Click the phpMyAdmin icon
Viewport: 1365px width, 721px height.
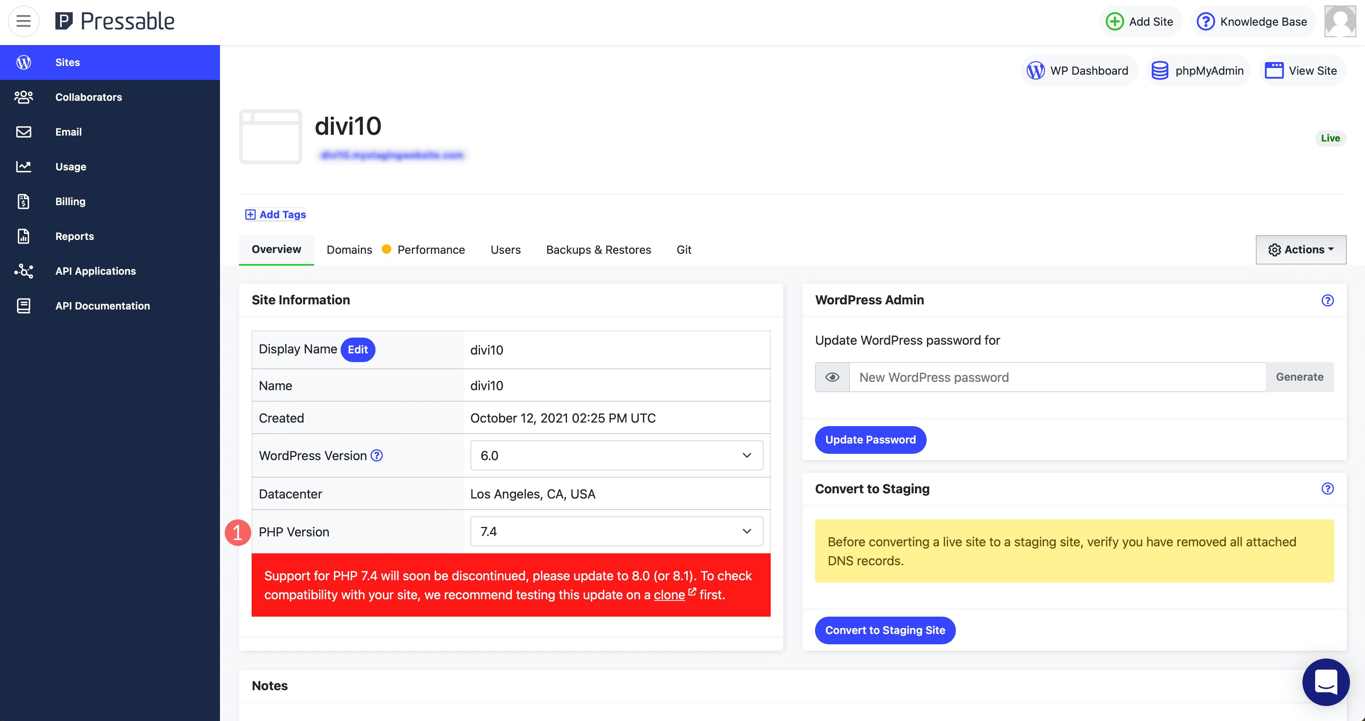pos(1160,71)
